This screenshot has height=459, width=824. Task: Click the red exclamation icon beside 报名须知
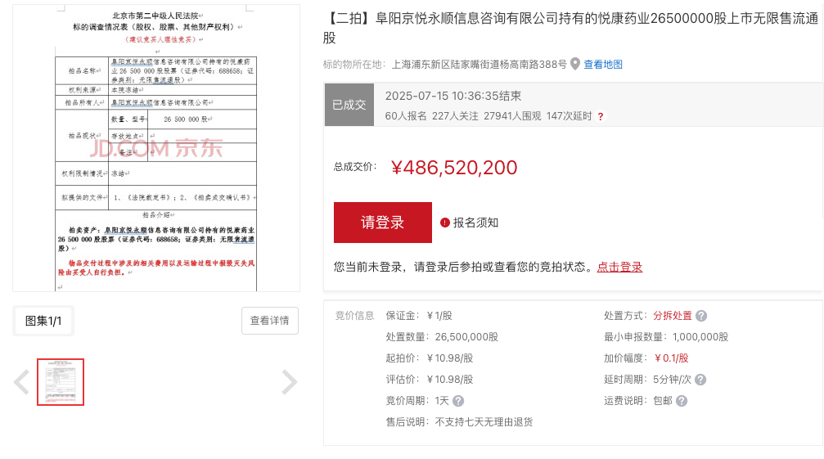[x=444, y=223]
